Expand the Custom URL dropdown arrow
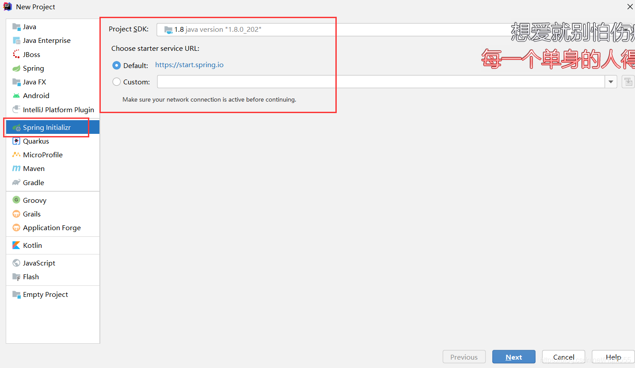The width and height of the screenshot is (635, 368). click(611, 82)
